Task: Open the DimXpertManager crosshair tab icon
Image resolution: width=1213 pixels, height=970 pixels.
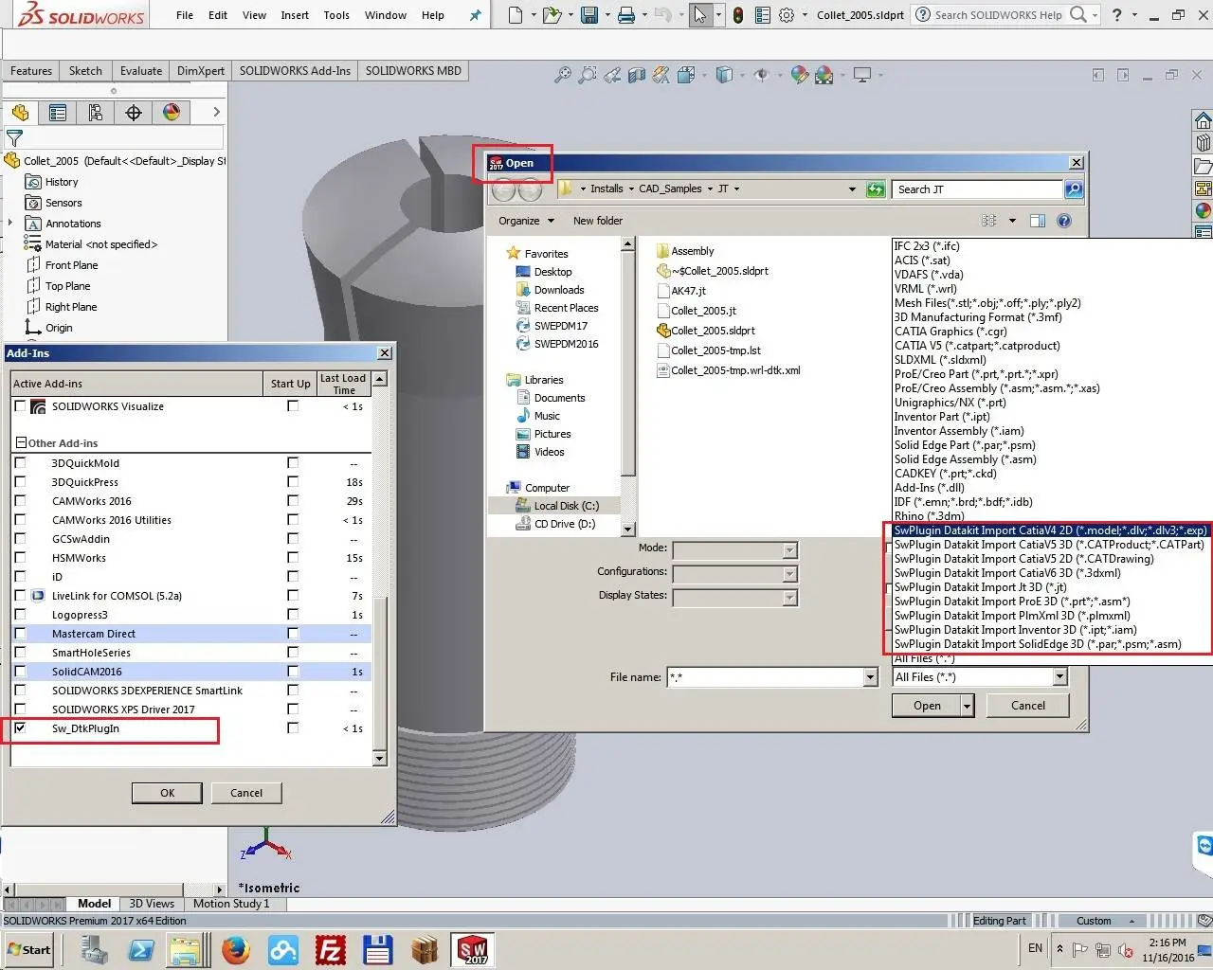Action: tap(134, 113)
